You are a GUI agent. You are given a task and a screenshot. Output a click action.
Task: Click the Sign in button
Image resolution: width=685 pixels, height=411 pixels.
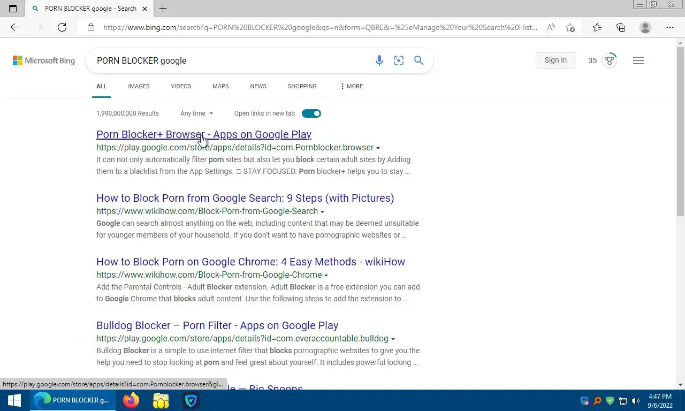[555, 60]
